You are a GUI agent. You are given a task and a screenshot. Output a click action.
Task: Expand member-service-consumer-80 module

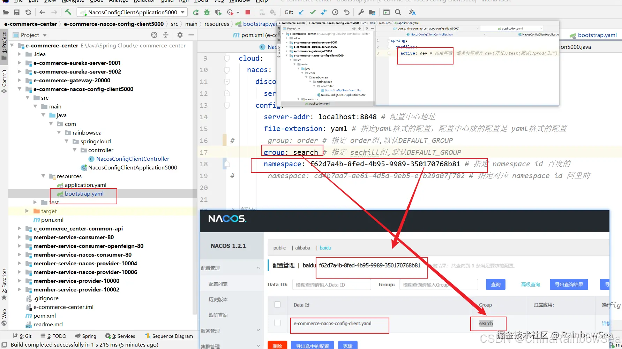(x=19, y=237)
